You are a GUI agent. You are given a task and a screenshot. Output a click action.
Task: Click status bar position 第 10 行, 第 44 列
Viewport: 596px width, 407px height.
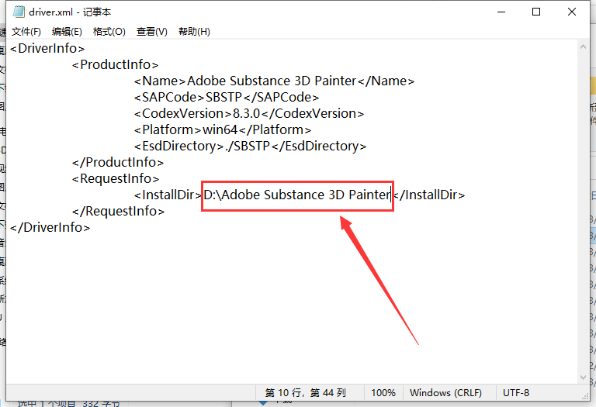(306, 393)
